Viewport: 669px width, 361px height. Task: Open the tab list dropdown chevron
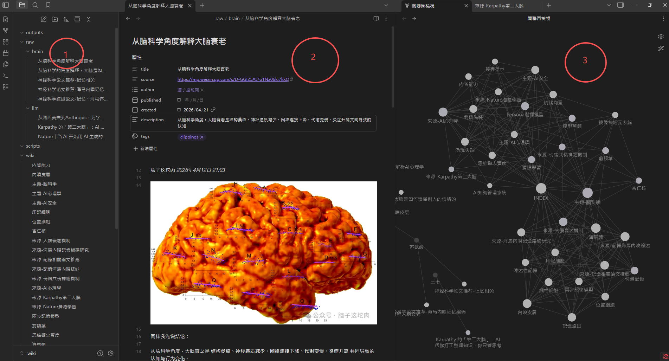[x=386, y=5]
